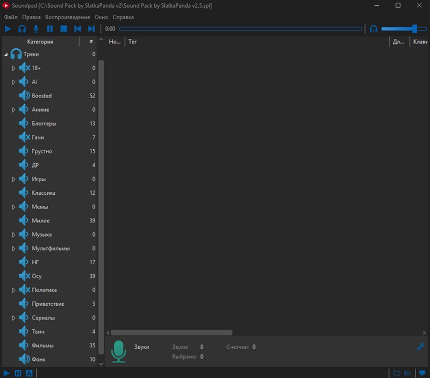Click the category scrollbar down arrow
The image size is (430, 378).
tap(101, 365)
